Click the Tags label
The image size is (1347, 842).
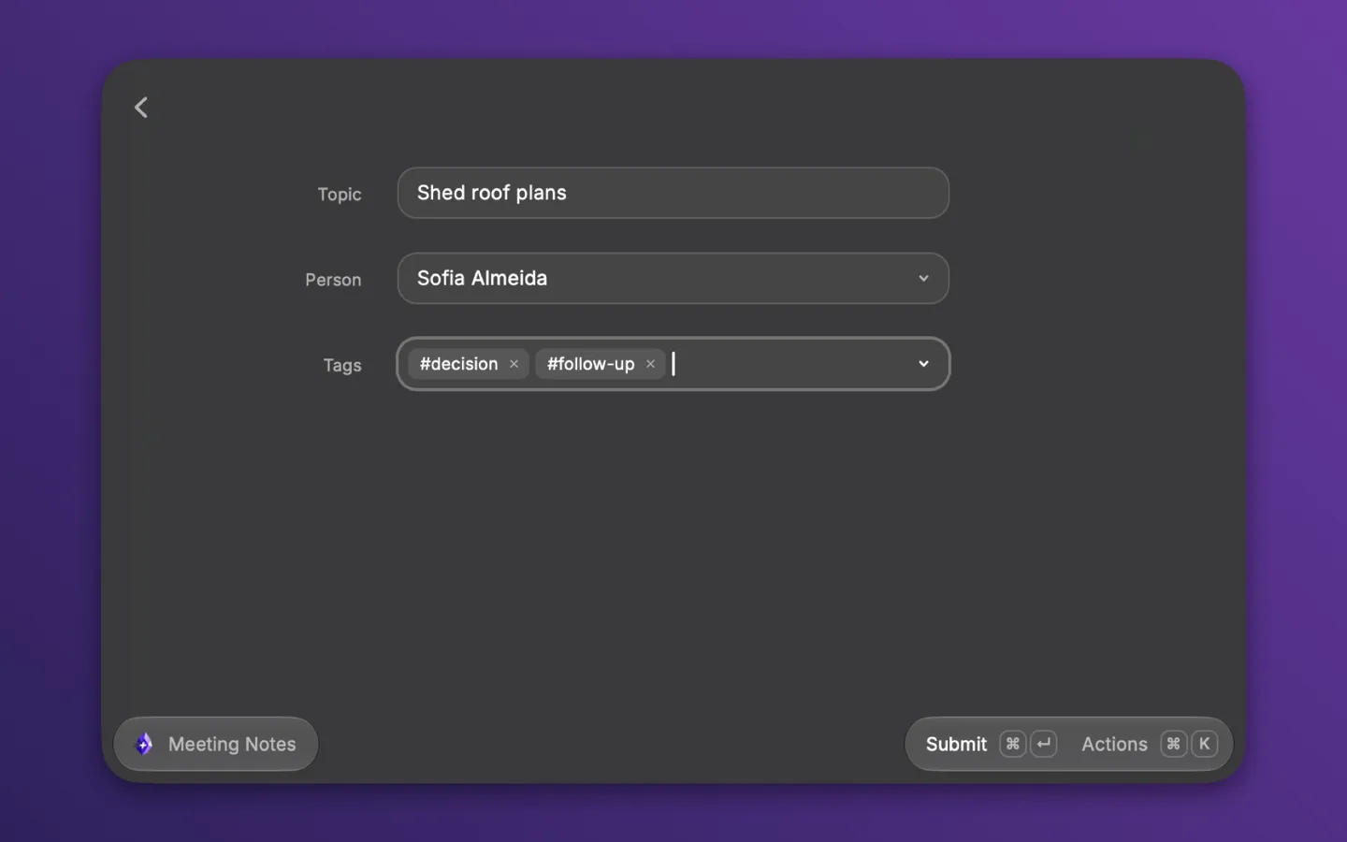(342, 366)
